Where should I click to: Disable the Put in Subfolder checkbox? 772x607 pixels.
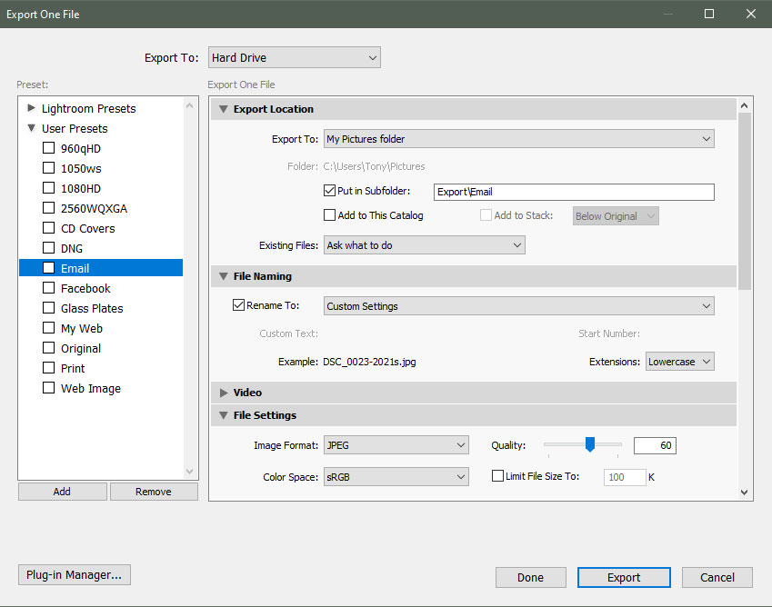[x=330, y=191]
